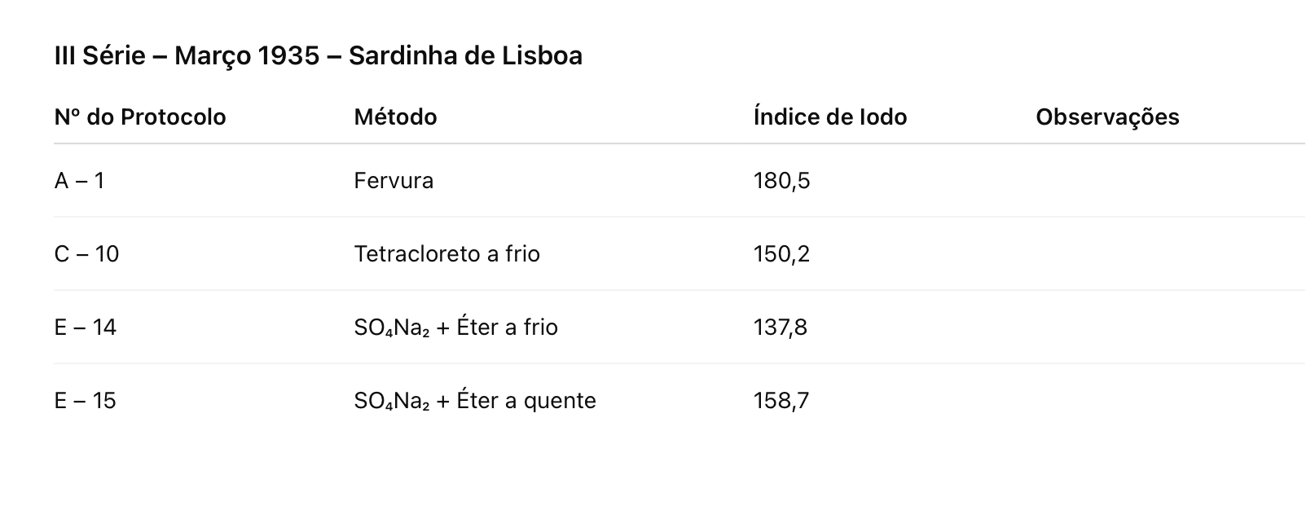Select protocol cell A – 1
The image size is (1315, 510).
[80, 181]
